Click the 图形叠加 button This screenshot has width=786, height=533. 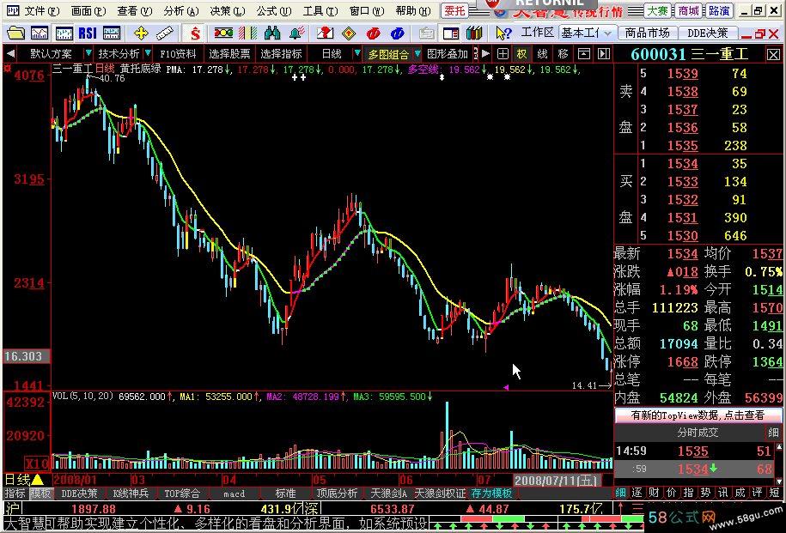pos(448,53)
